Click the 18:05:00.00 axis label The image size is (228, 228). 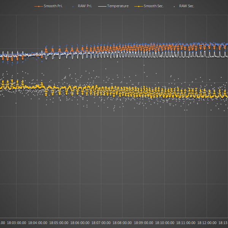[x=59, y=223]
